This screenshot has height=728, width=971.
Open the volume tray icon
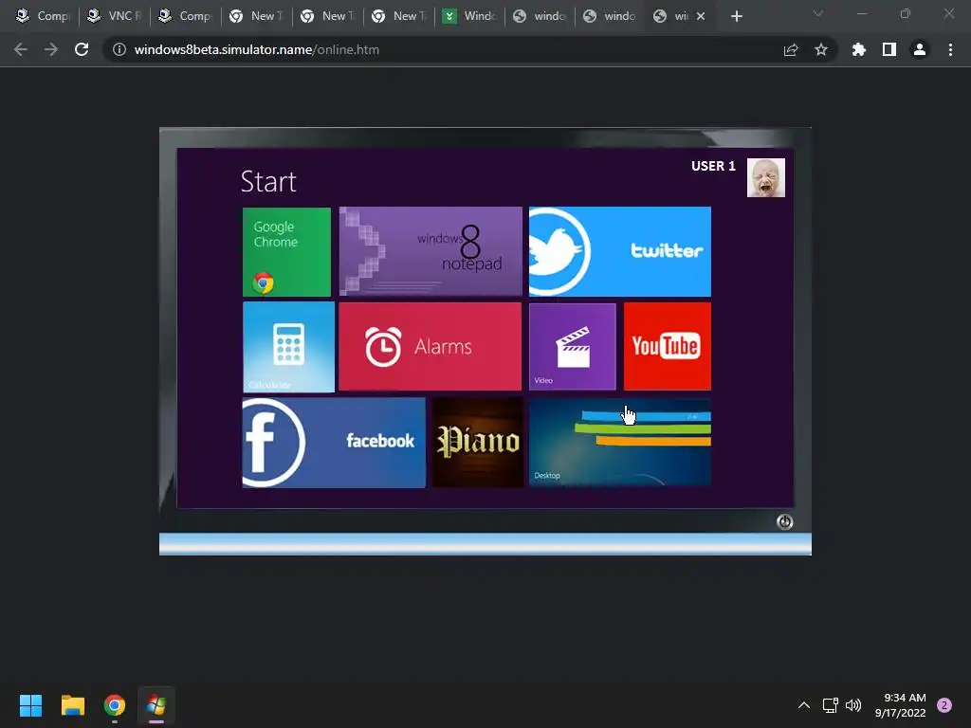pyautogui.click(x=853, y=705)
